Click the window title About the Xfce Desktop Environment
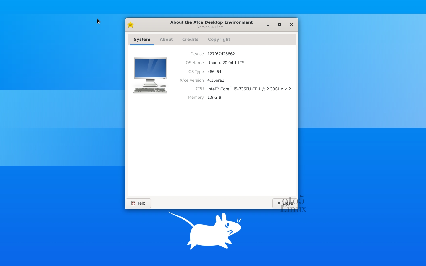The image size is (426, 266). point(212,22)
